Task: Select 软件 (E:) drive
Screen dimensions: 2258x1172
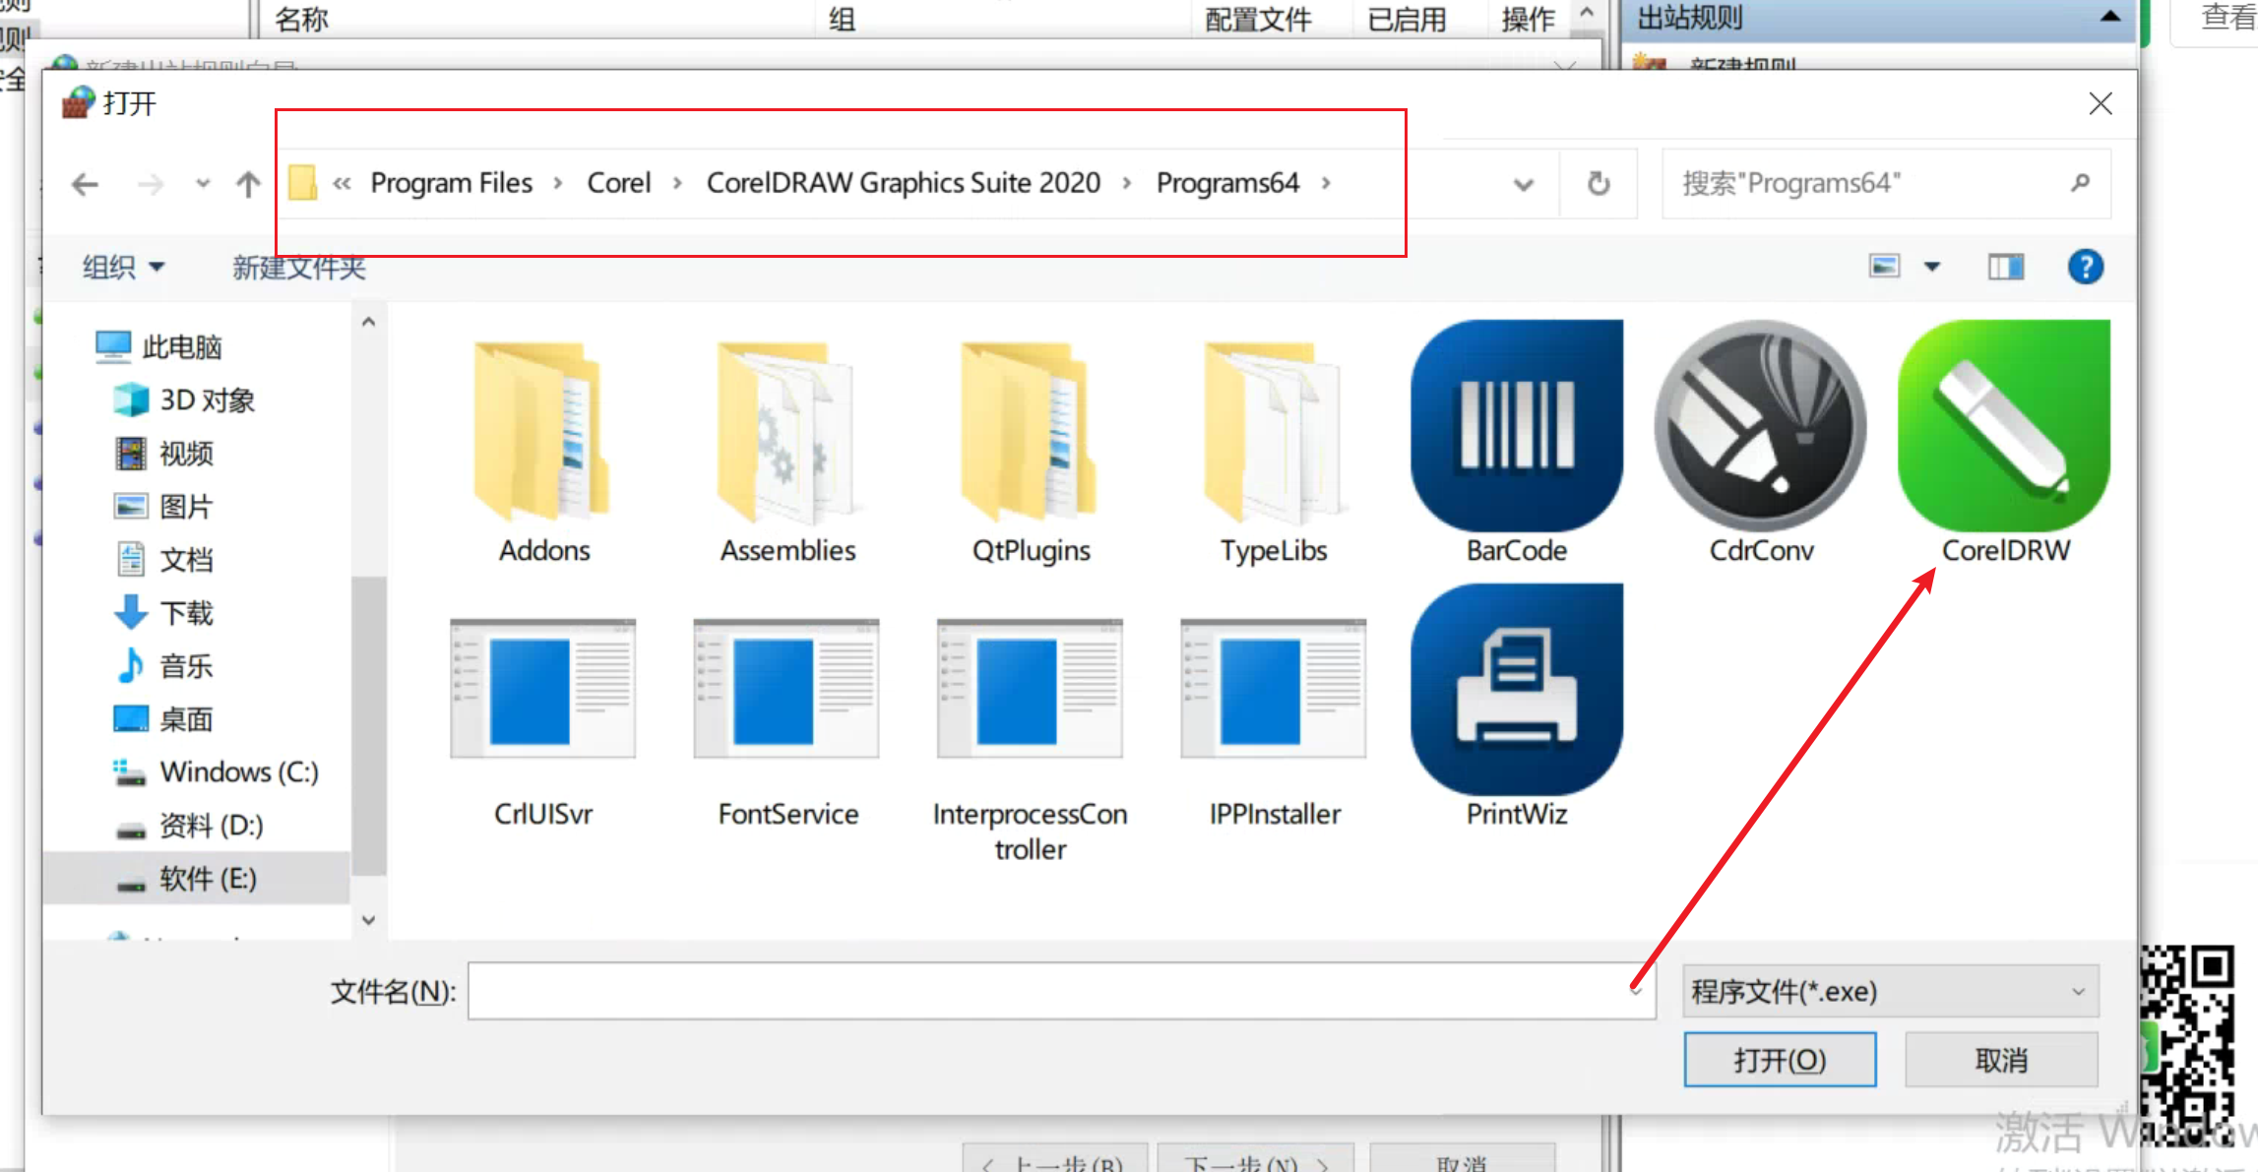Action: click(x=197, y=878)
